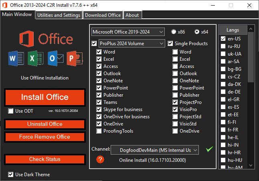Check the de-DE language checkbox
This screenshot has height=181, width=259.
[x=223, y=92]
